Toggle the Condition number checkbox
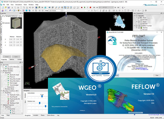 click(x=137, y=26)
